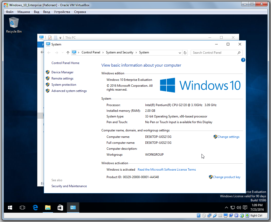The image size is (271, 222).
Task: Click VirtualBox display settings indicator
Action: coord(225,215)
